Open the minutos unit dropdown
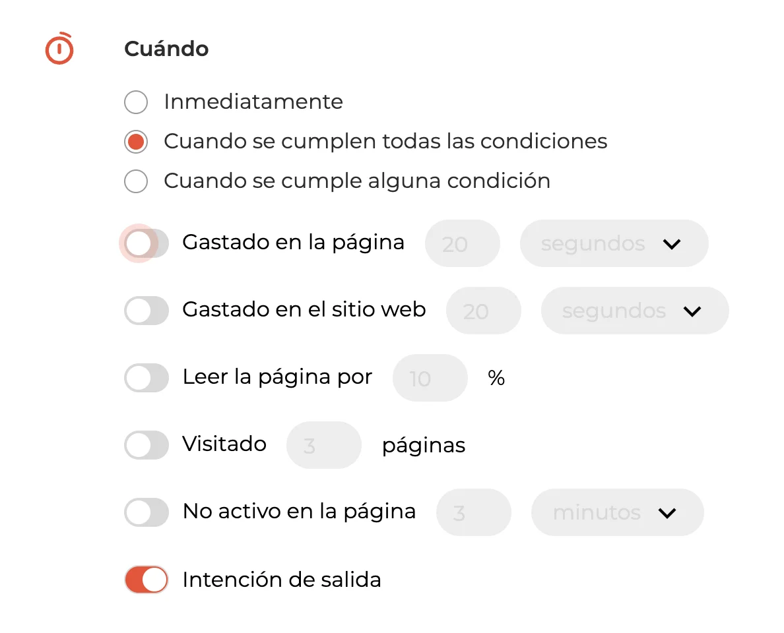The image size is (784, 633). pyautogui.click(x=617, y=513)
